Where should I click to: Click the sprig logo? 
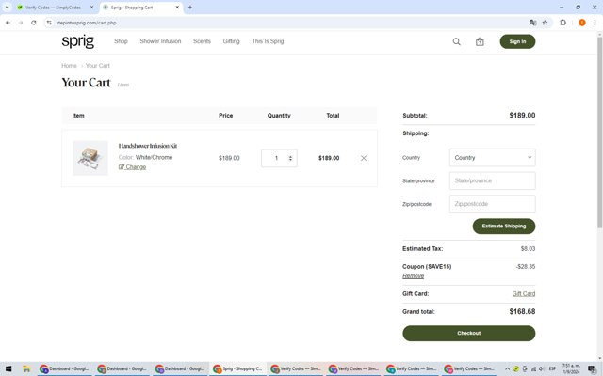pyautogui.click(x=77, y=41)
